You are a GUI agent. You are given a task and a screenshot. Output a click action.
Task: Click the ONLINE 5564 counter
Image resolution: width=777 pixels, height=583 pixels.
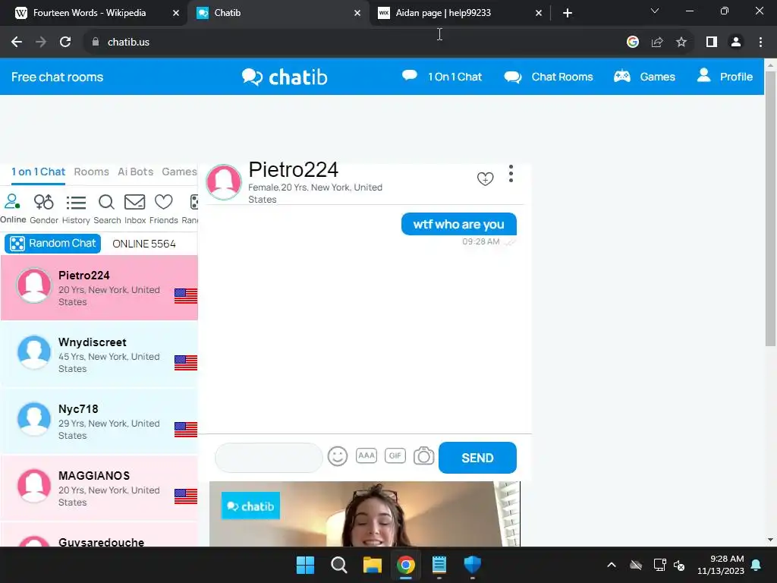[x=143, y=244]
